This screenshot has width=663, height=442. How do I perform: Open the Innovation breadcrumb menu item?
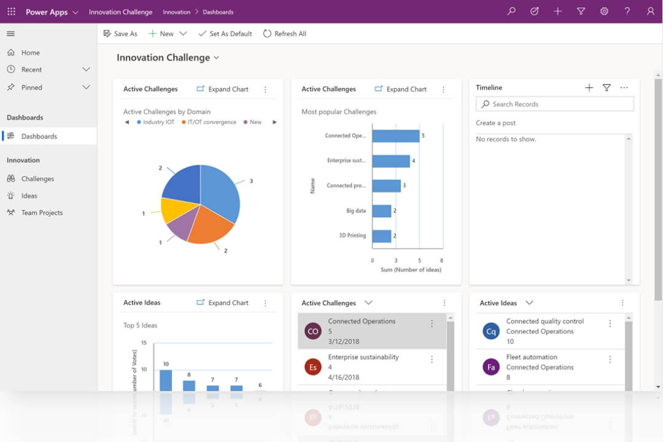(x=177, y=11)
